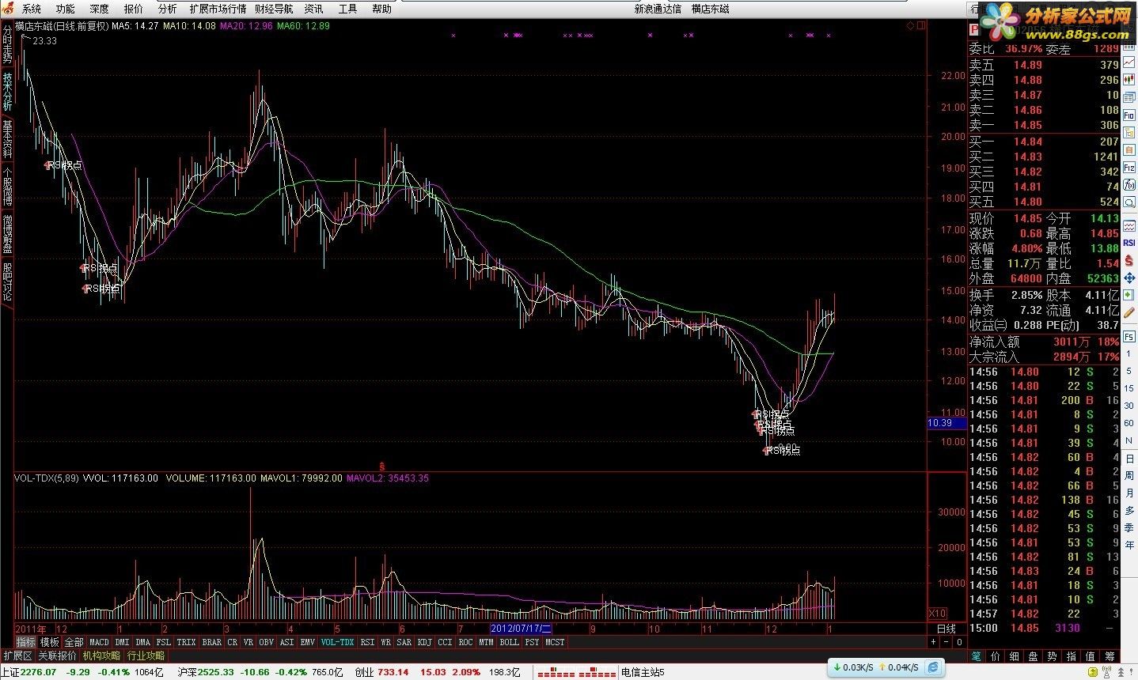Open the 功能 menu
Image resolution: width=1138 pixels, height=680 pixels.
(x=65, y=9)
